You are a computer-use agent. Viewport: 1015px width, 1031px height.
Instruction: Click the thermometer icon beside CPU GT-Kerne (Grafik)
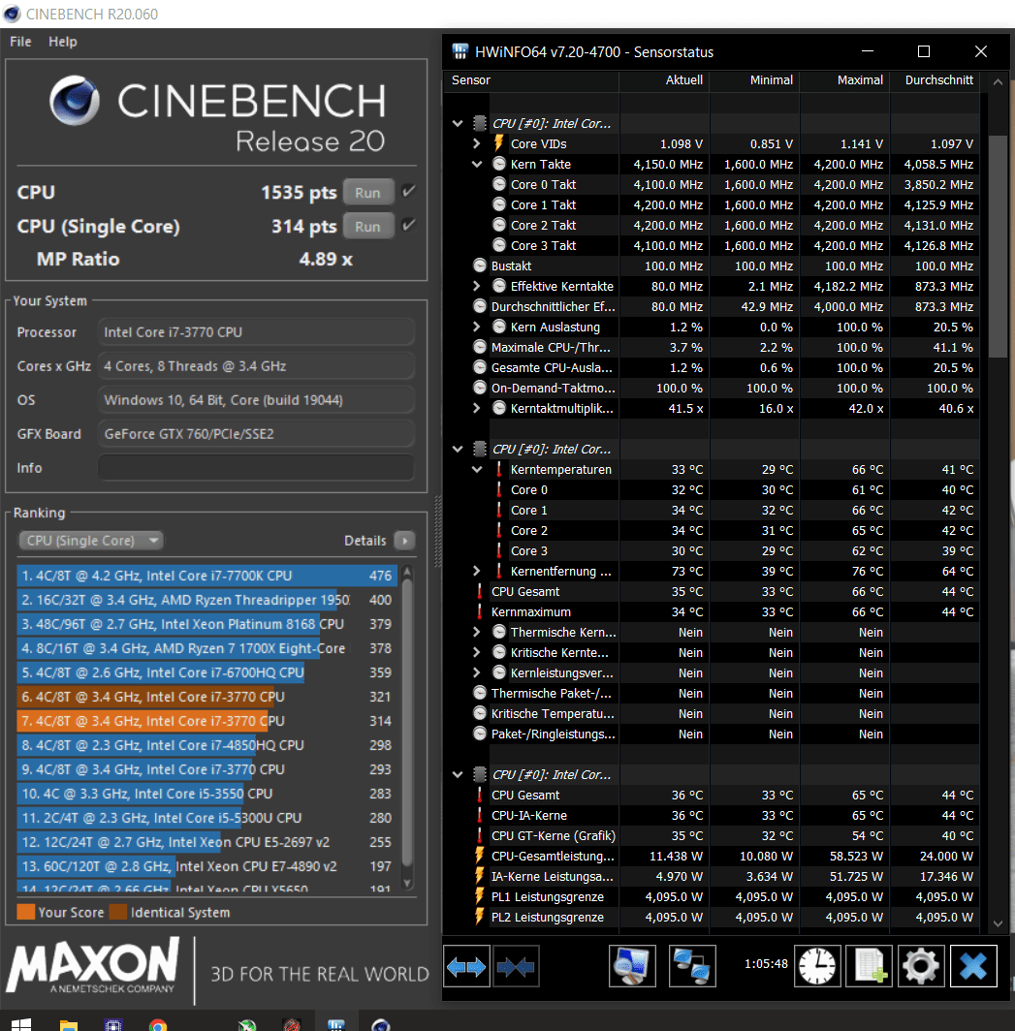click(x=480, y=835)
